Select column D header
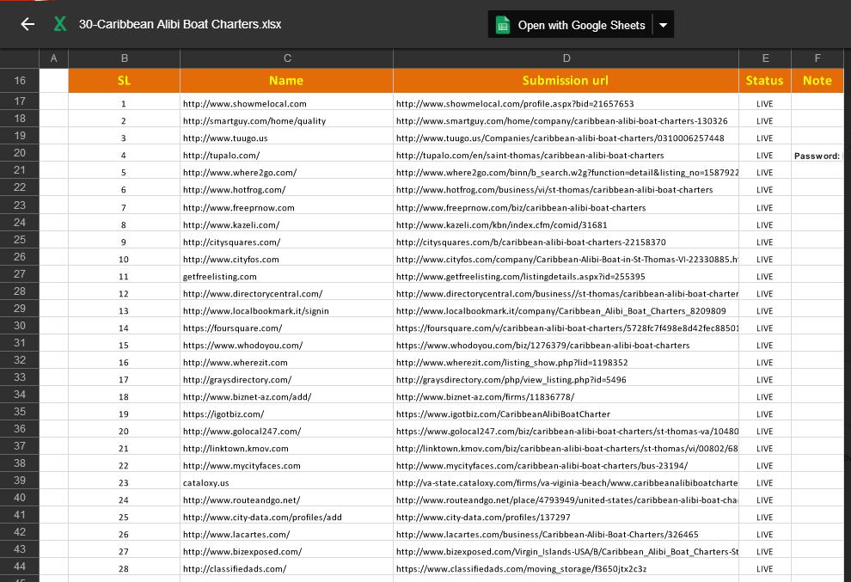This screenshot has width=851, height=582. coord(566,58)
